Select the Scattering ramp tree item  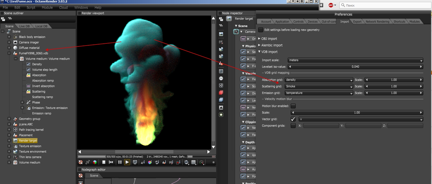point(42,97)
